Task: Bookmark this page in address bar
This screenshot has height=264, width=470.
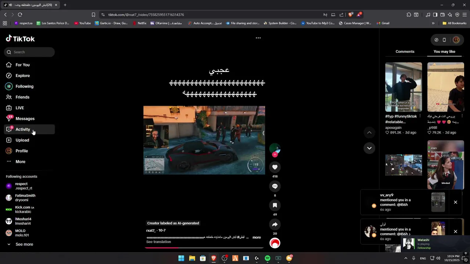Action: point(93,15)
